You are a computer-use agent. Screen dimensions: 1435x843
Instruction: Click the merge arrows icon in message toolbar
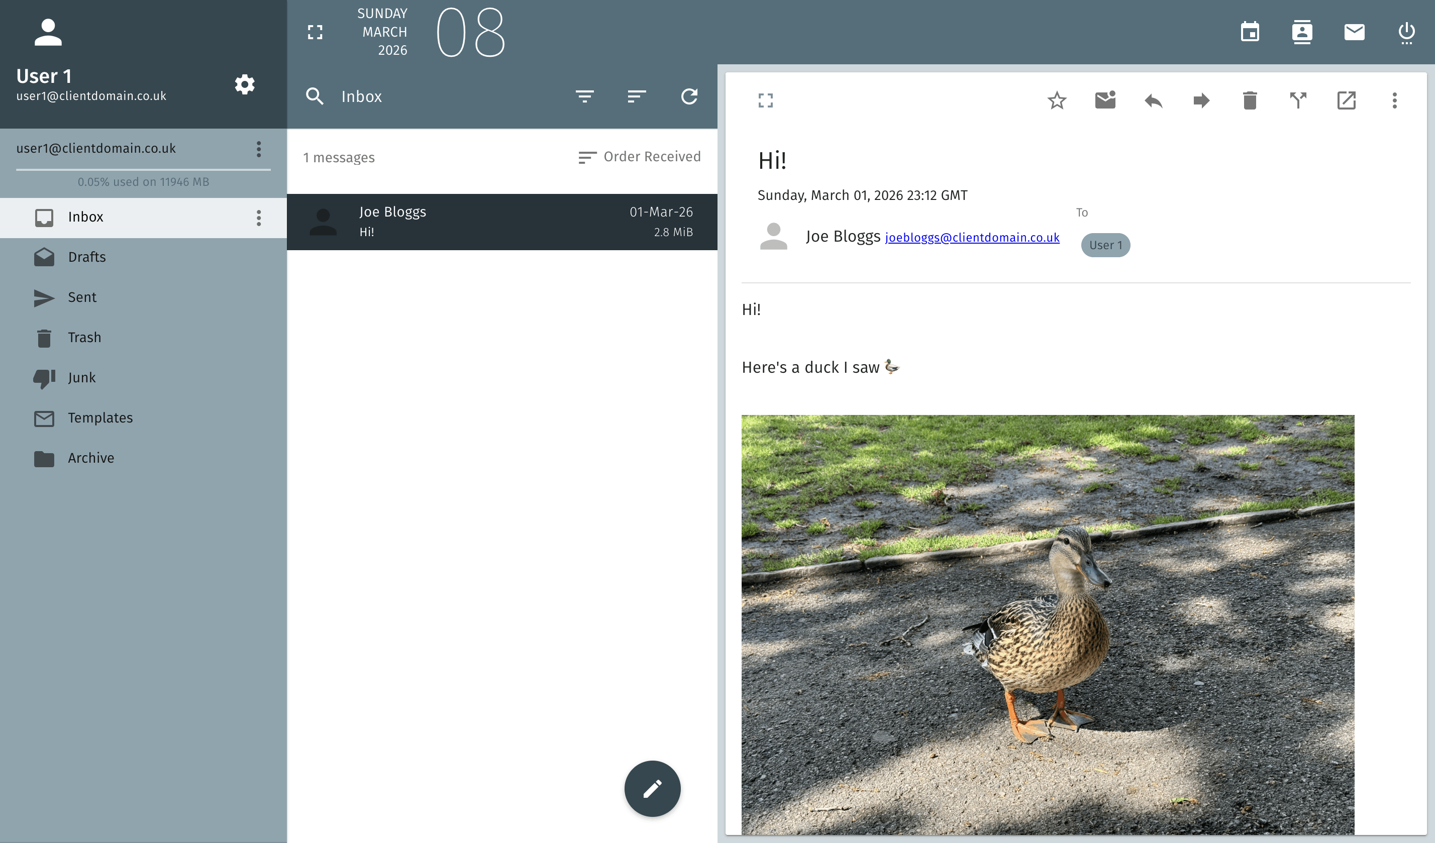[x=1298, y=100]
